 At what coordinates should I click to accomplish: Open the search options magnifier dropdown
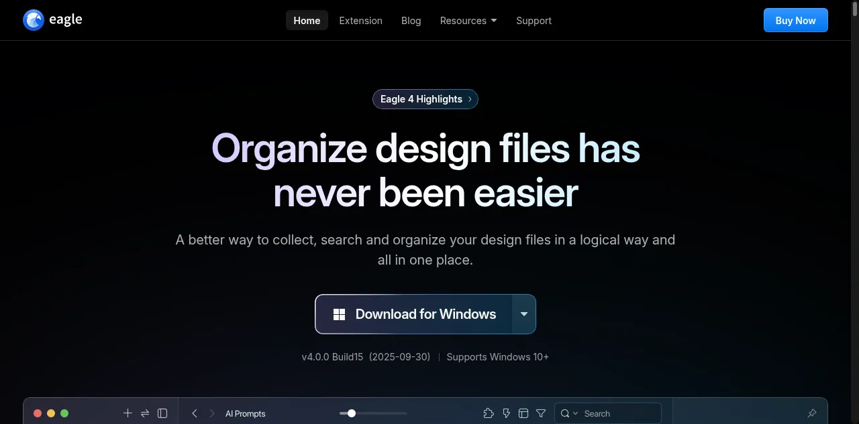click(569, 413)
